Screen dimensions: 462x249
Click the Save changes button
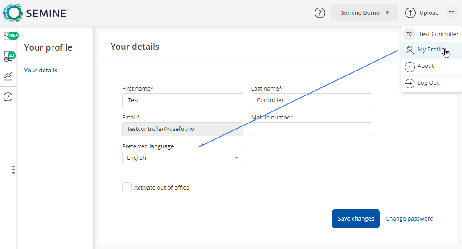pyautogui.click(x=355, y=219)
